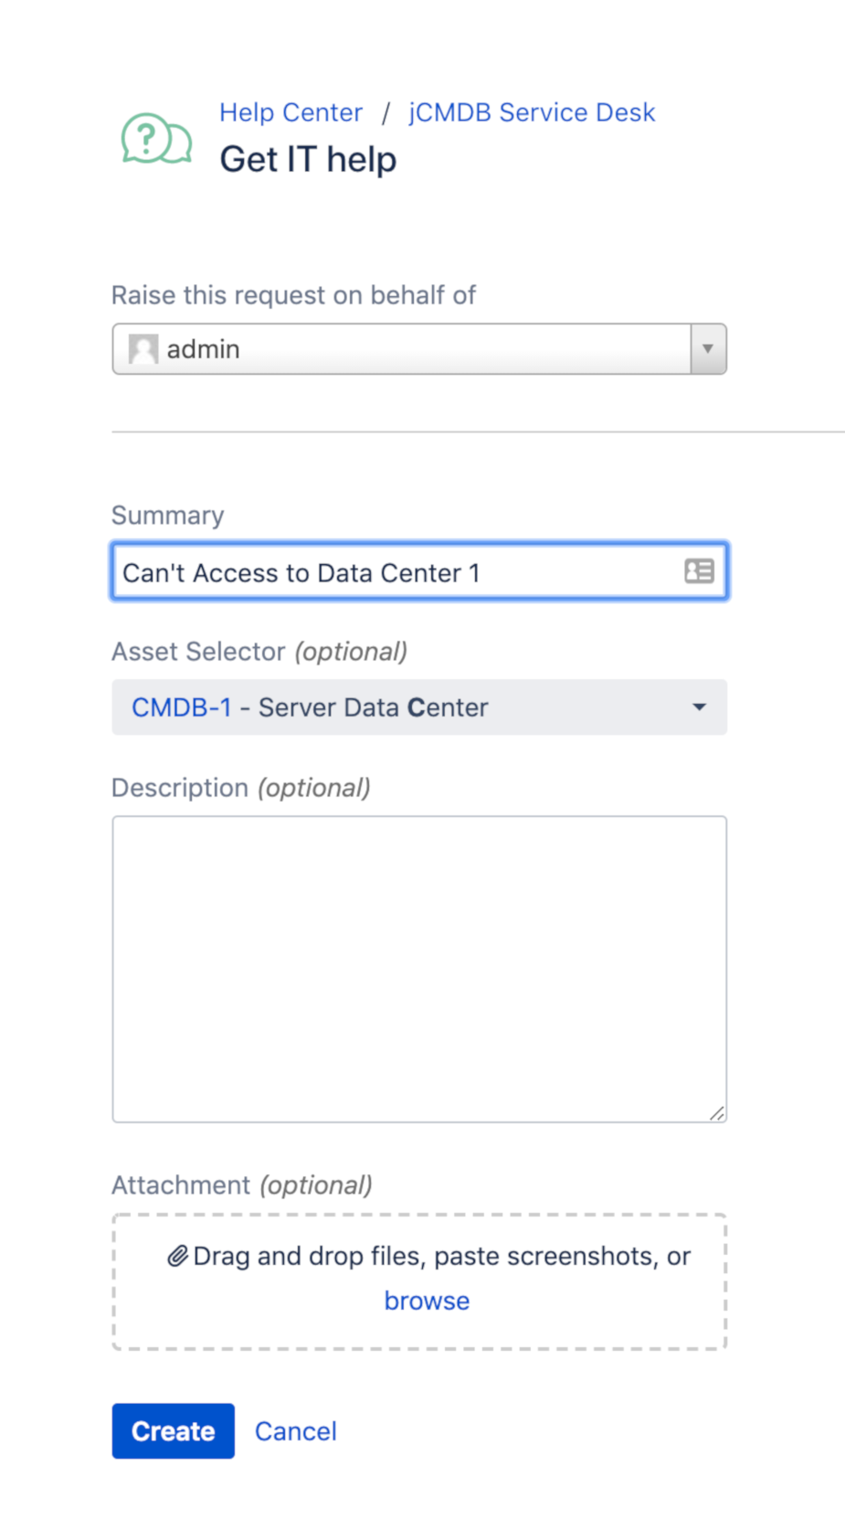Click the Create button
This screenshot has height=1530, width=845.
174,1430
